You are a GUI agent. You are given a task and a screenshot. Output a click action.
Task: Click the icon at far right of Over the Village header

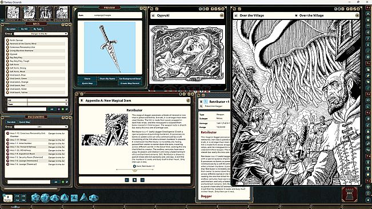click(x=357, y=15)
